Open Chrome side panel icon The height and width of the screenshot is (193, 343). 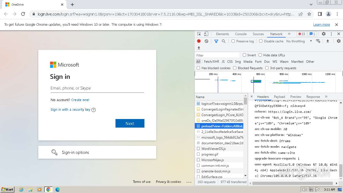click(320, 14)
